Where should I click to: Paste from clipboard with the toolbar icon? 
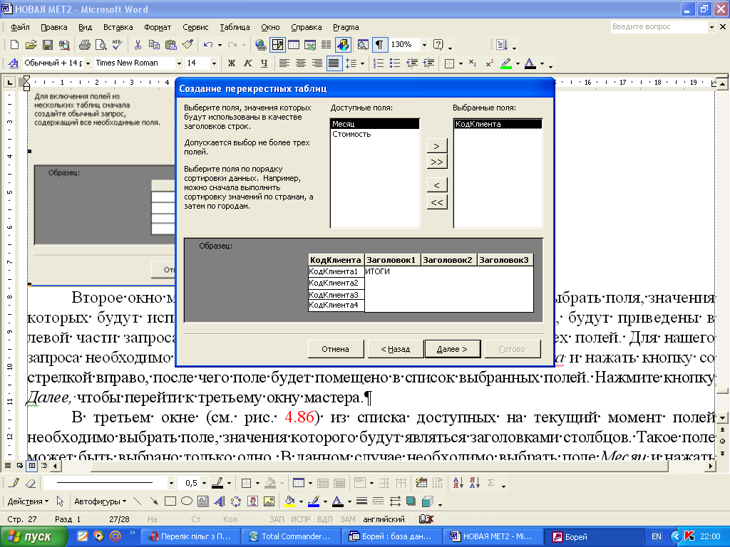[x=171, y=45]
